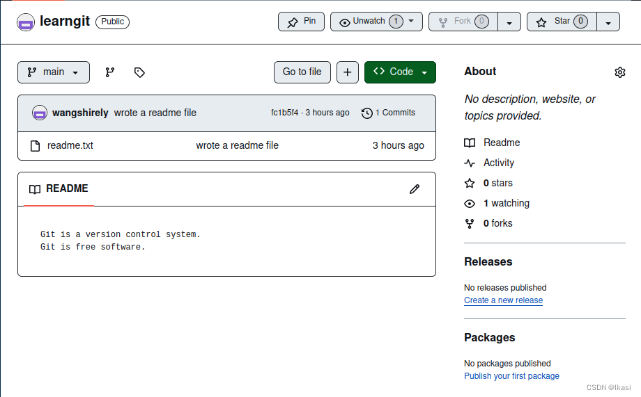Click the star icon beside 0 stars
Screen dimensions: 641x397
point(470,183)
